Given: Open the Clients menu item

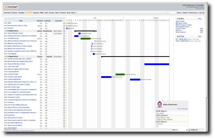Looking at the screenshot, I should click(185, 13).
